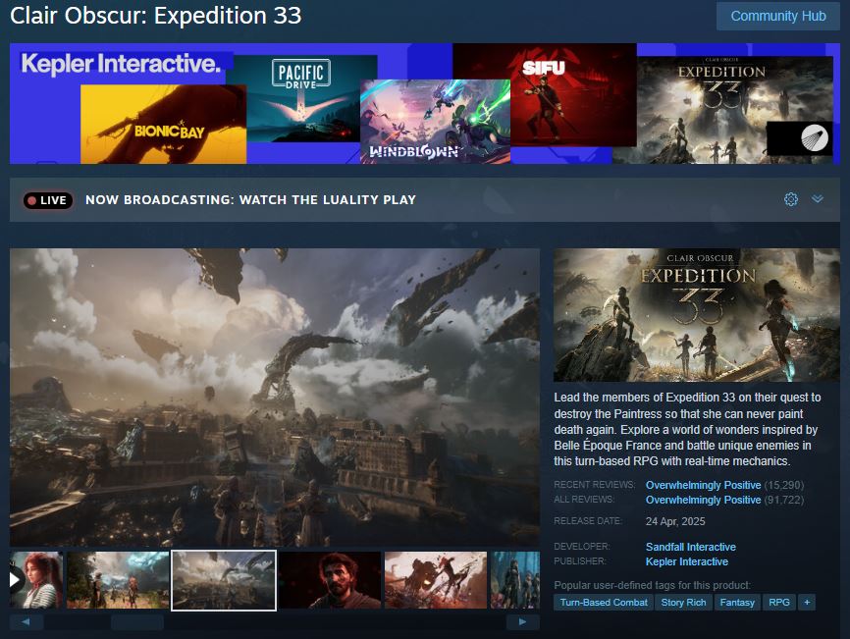
Task: Select the red combat scene thumbnail
Action: (x=435, y=580)
